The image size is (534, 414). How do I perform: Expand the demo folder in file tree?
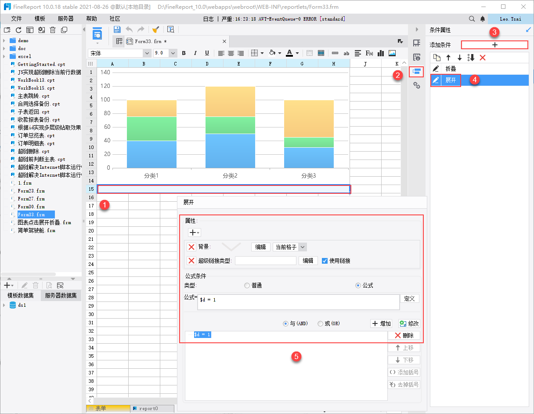coord(4,40)
